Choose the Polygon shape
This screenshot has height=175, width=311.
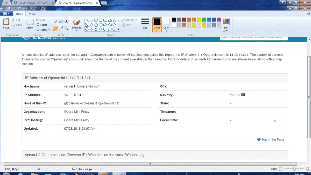(x=109, y=20)
